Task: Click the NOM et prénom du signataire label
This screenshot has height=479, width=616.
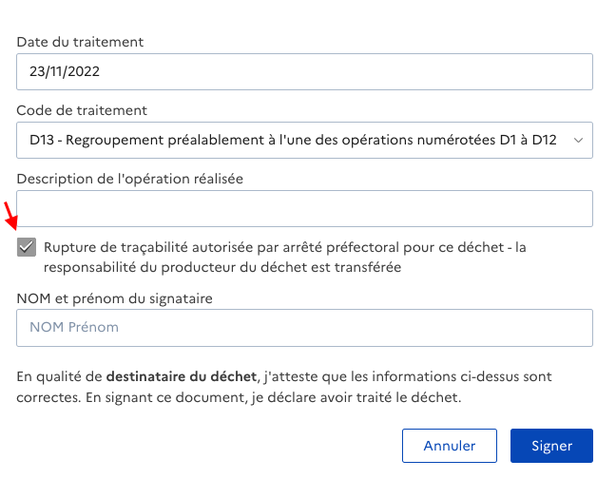Action: [x=114, y=297]
